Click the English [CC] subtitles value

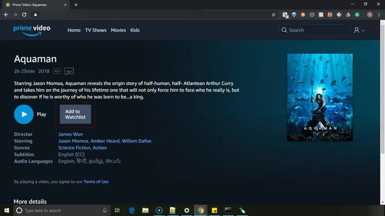(71, 155)
